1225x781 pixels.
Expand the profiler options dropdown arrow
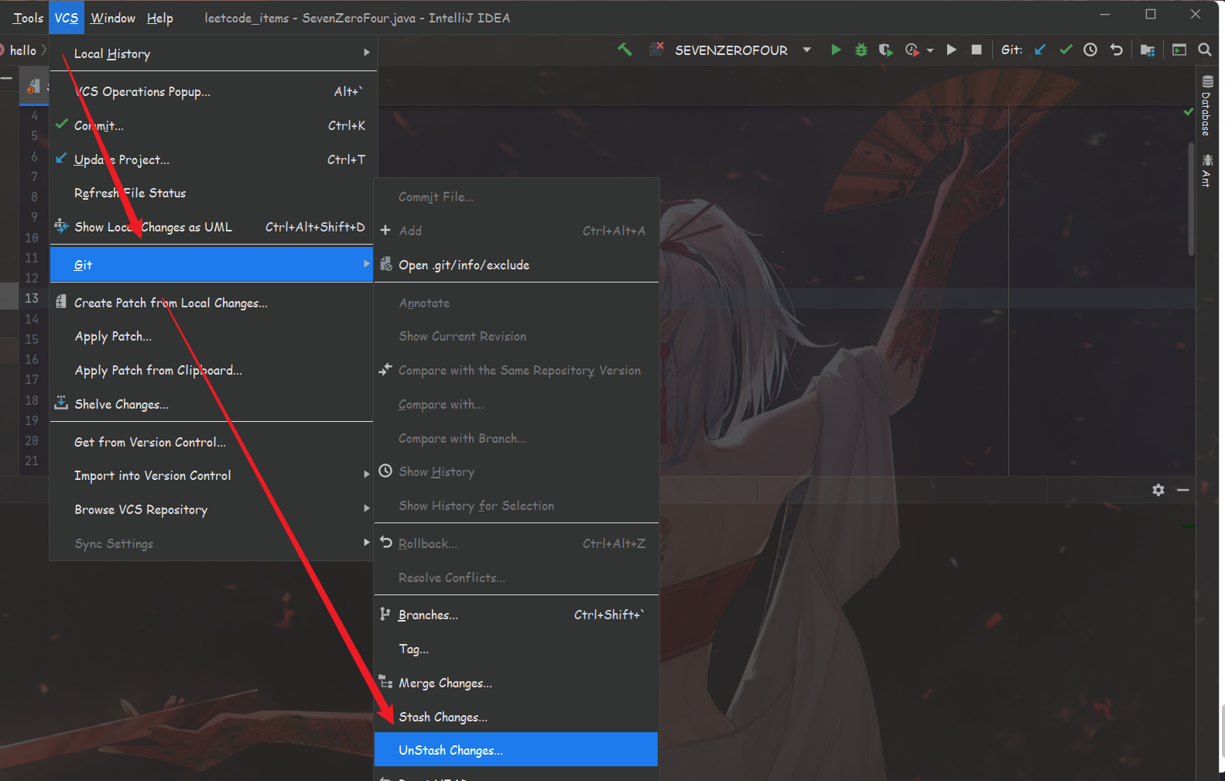point(930,50)
